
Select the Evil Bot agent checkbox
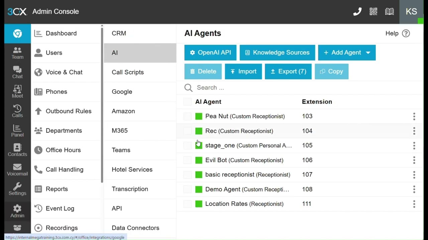pyautogui.click(x=188, y=160)
